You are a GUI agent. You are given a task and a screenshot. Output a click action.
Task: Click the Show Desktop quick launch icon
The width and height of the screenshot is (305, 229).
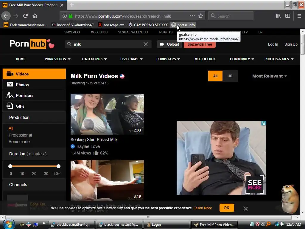(36, 225)
